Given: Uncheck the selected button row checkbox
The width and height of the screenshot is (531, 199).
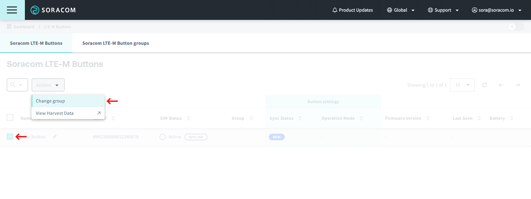Looking at the screenshot, I should (10, 137).
